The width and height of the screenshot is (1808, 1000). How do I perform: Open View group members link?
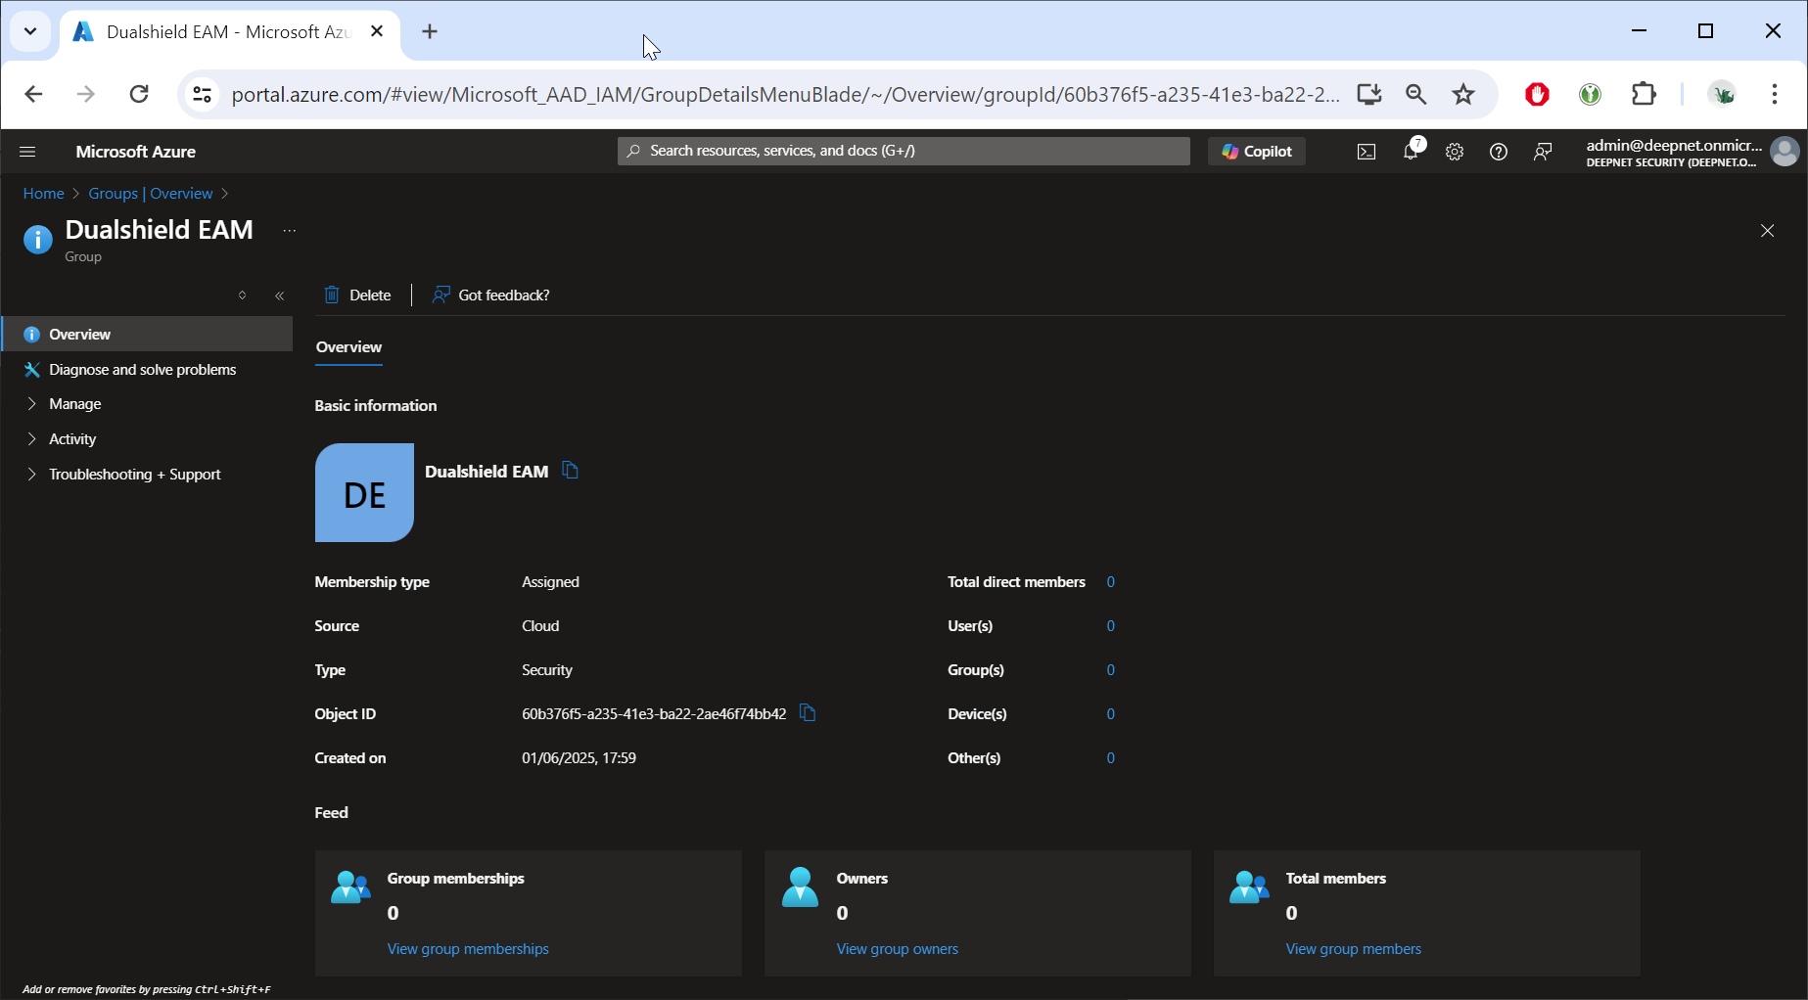[x=1353, y=949]
